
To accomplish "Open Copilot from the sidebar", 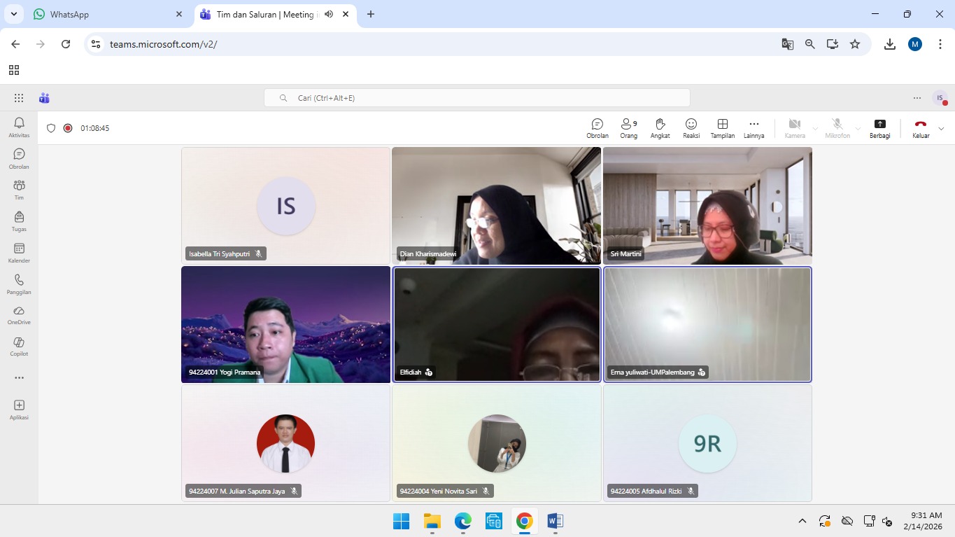I will pyautogui.click(x=19, y=346).
